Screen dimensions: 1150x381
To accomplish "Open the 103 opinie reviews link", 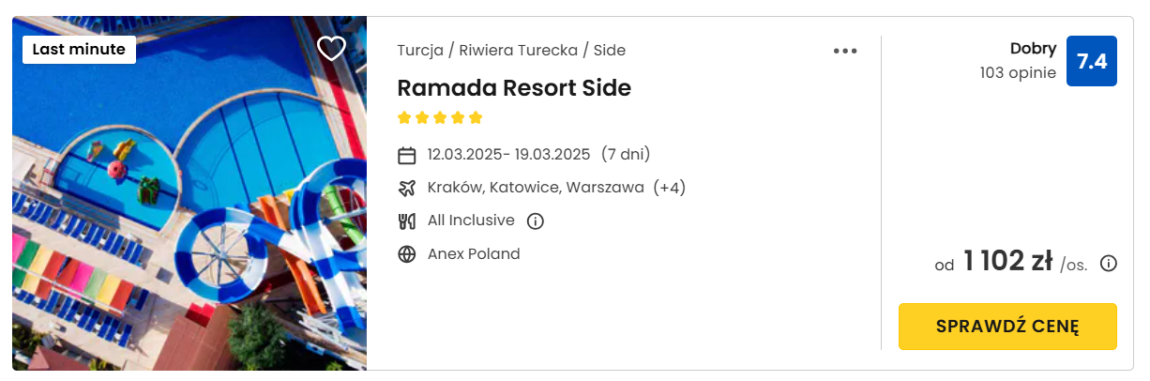I will [x=1018, y=72].
